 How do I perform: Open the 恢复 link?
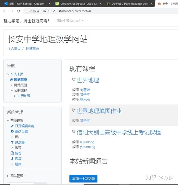(x=18, y=159)
